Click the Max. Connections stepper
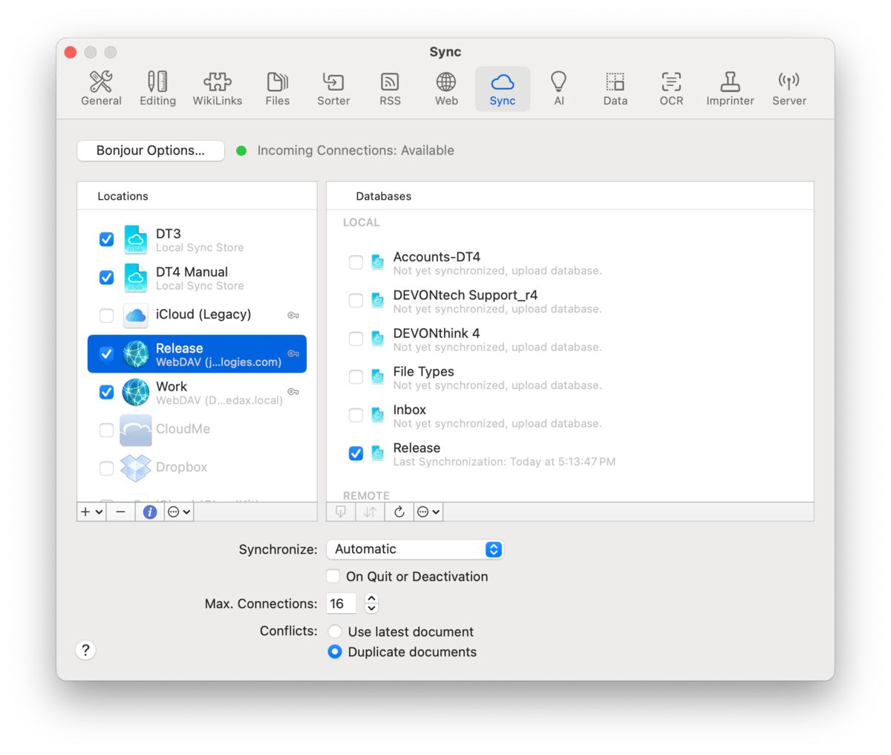The height and width of the screenshot is (755, 891). tap(371, 604)
